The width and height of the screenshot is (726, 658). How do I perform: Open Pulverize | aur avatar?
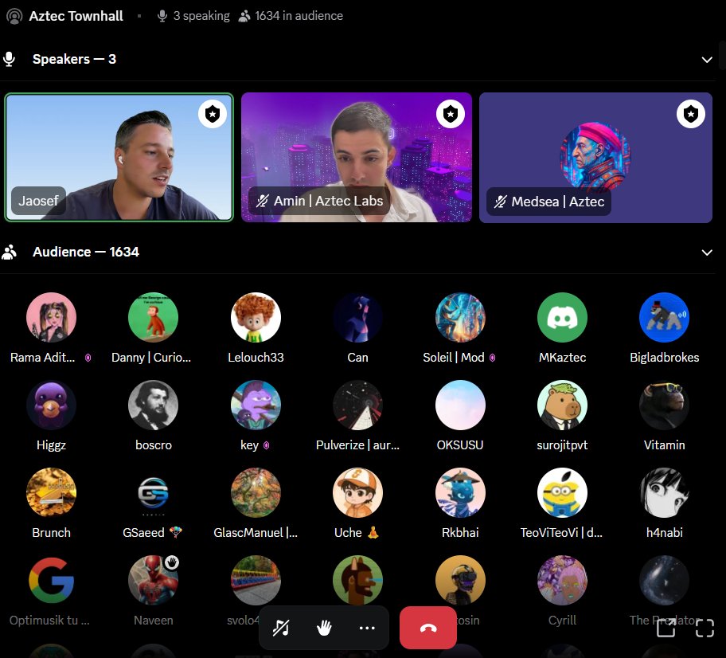[x=358, y=405]
